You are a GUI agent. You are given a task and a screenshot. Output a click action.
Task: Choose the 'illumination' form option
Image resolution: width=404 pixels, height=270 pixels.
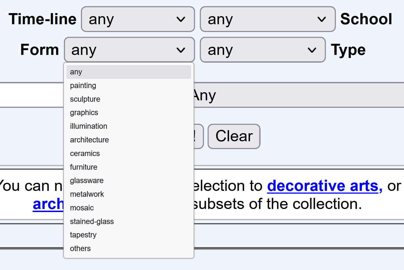click(129, 126)
